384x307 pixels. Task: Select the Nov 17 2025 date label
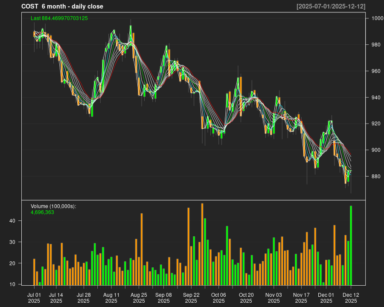coord(301,298)
